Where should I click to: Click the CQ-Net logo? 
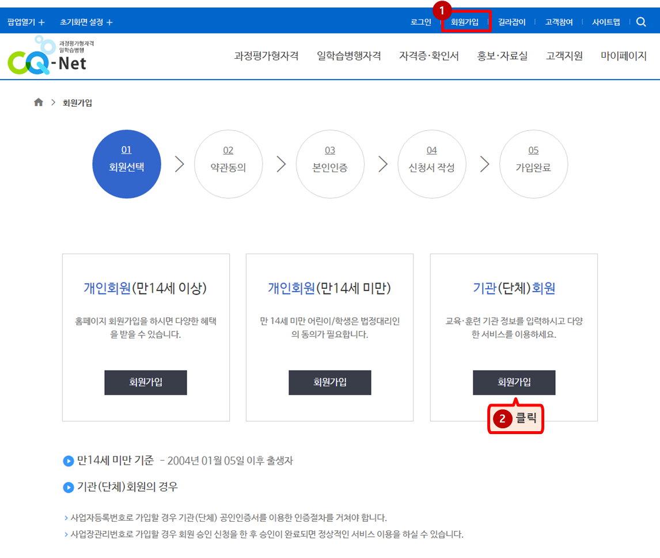(x=51, y=56)
